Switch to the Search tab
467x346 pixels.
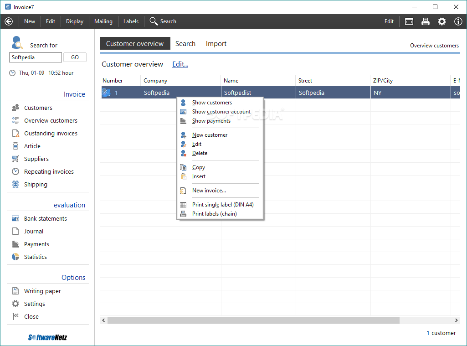(x=185, y=43)
